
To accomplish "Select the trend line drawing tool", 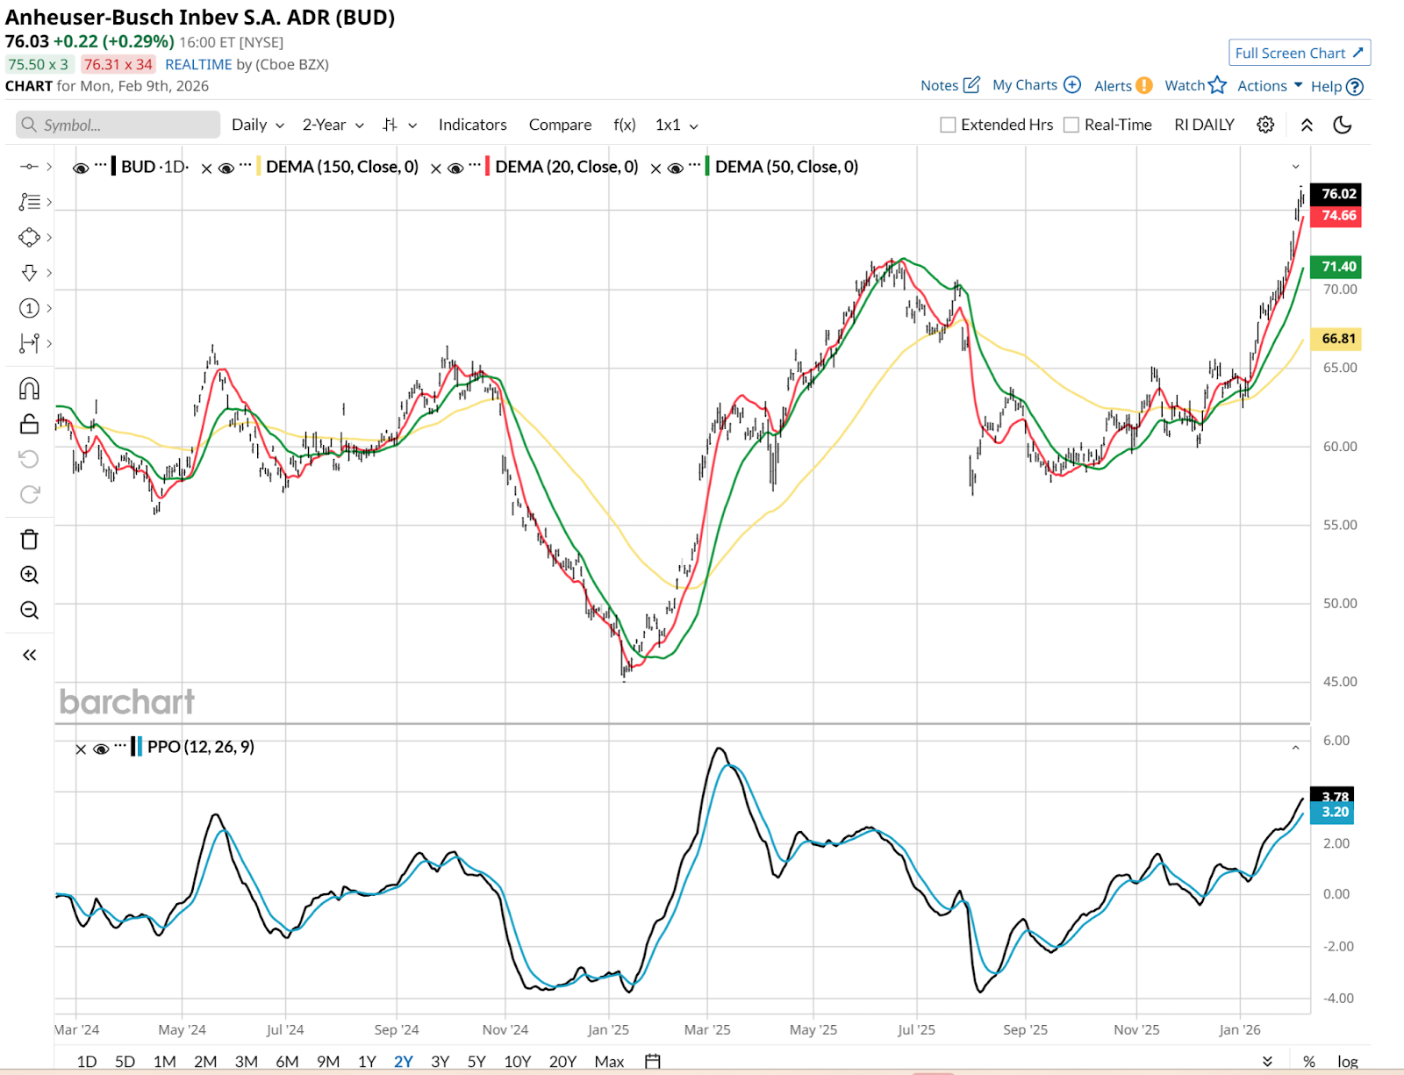I will click(x=29, y=167).
